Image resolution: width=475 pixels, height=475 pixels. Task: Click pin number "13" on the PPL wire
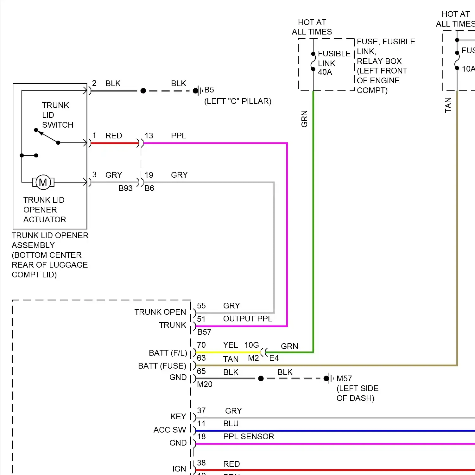(x=149, y=136)
